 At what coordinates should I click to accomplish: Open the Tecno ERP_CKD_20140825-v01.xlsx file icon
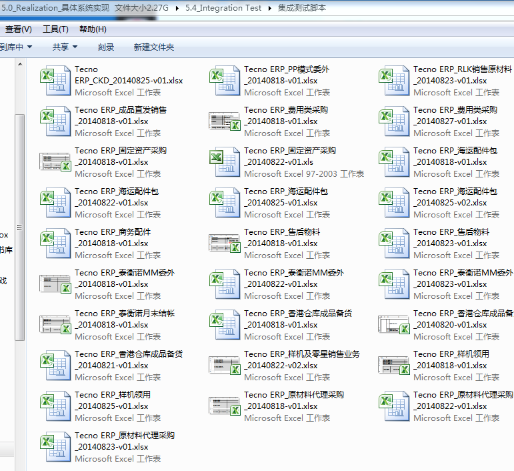(55, 81)
